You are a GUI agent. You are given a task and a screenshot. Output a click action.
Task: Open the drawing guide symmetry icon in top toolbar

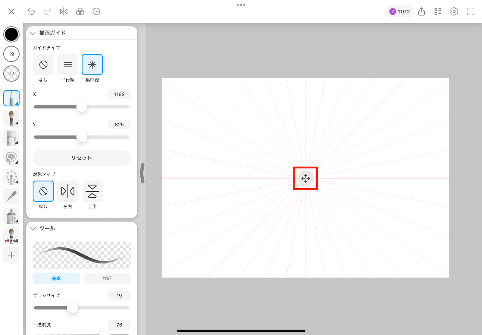tap(64, 11)
